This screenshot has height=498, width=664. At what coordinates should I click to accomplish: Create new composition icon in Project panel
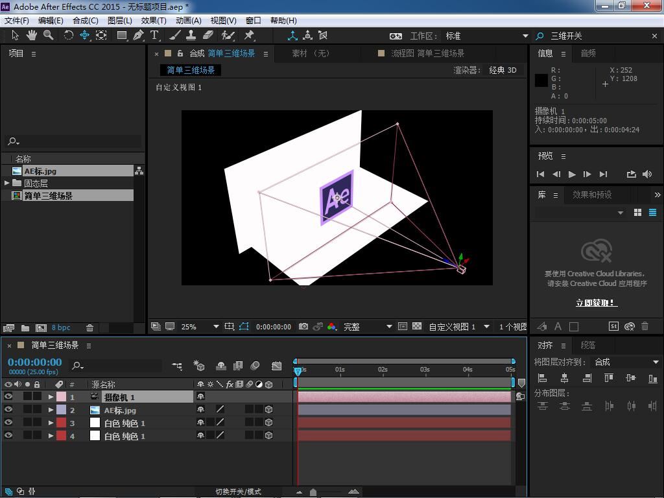pos(41,327)
